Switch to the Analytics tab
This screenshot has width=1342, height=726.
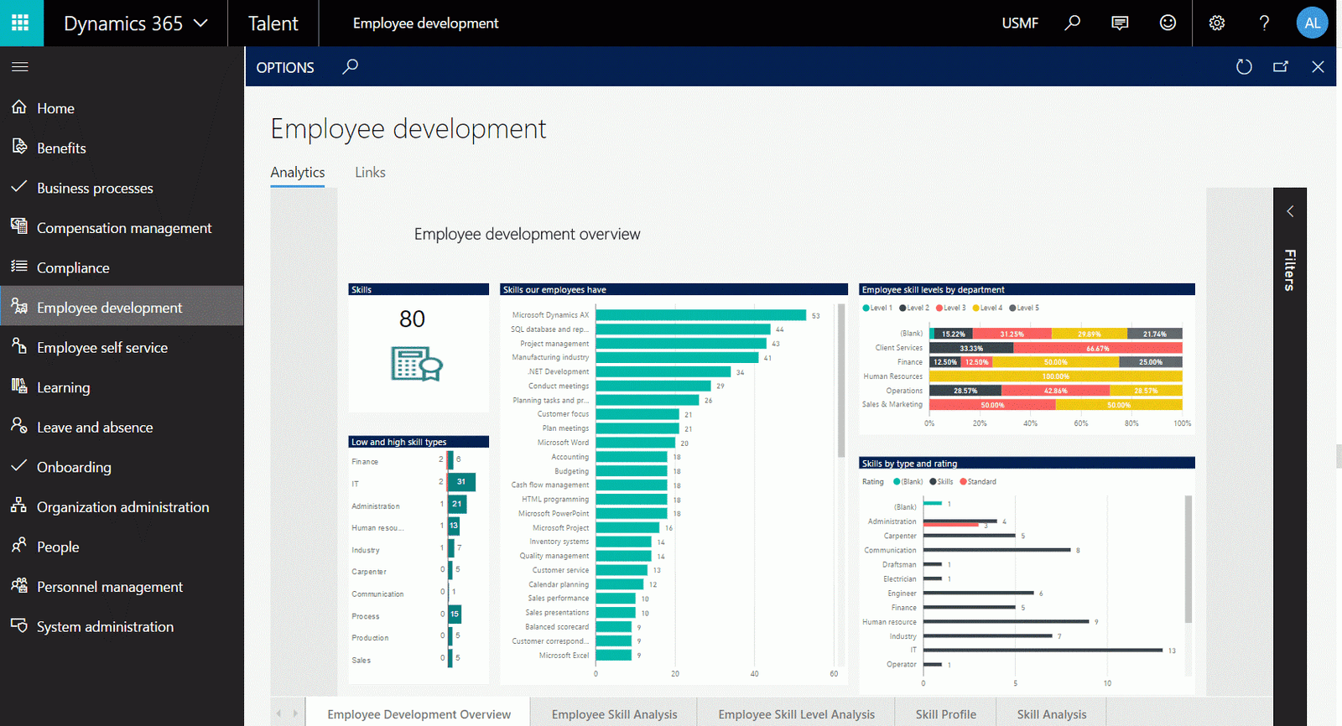pos(298,172)
